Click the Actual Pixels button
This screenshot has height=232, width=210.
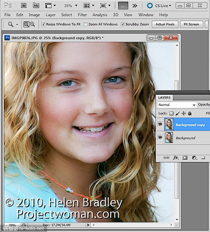coord(165,24)
